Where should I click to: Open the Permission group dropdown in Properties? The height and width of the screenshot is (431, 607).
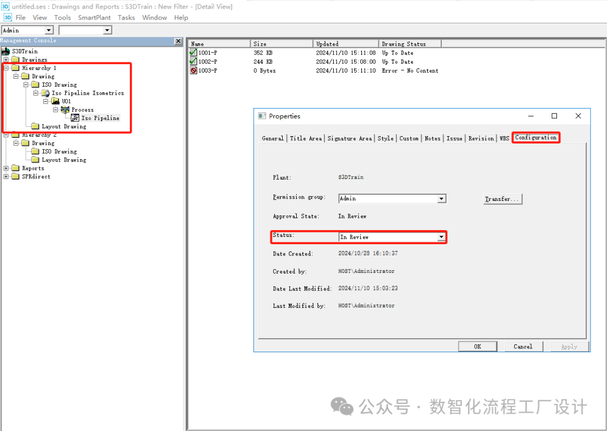coord(441,199)
